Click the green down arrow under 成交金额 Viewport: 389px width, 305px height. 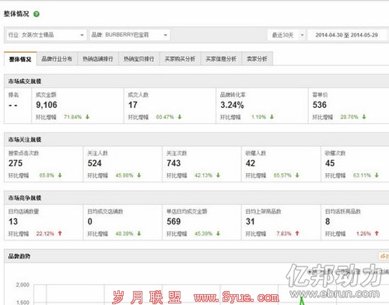pos(87,117)
